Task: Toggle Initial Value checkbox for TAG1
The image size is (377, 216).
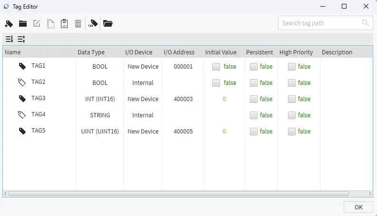Action: 216,67
